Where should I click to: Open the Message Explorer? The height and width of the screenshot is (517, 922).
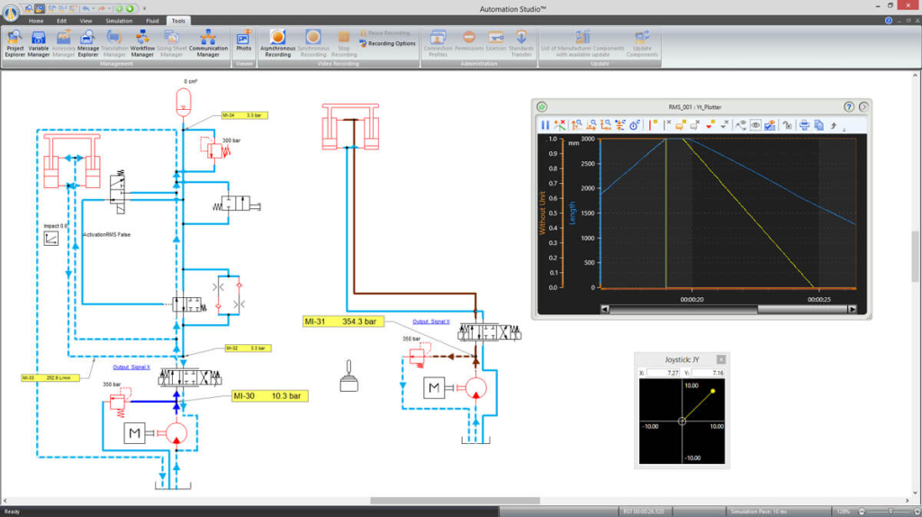pos(87,44)
